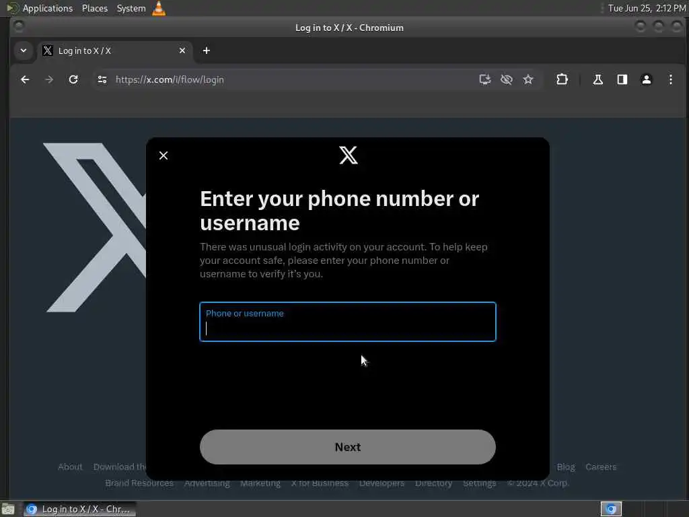
Task: Go back to the previous page
Action: [x=25, y=79]
